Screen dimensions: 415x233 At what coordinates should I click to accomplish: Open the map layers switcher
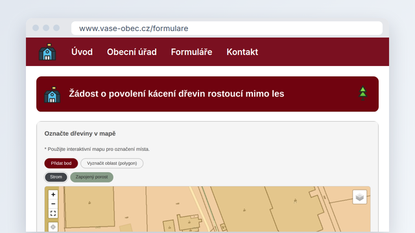point(360,197)
